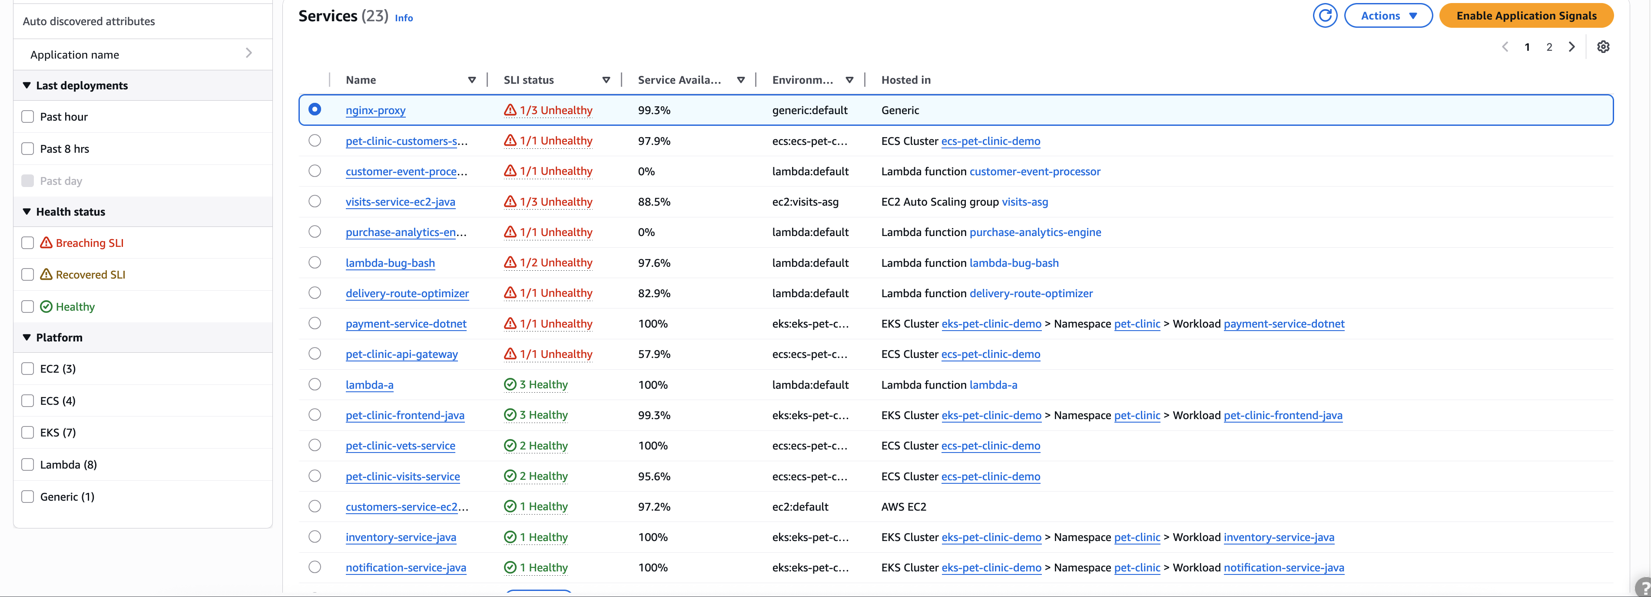Screen dimensions: 1651x597
Task: Click the Recovered SLI warning icon
Action: pos(46,274)
